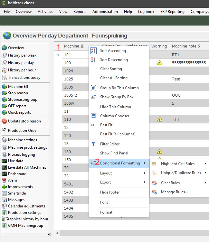Click the Highlight Cell Rules icon

(x=154, y=164)
